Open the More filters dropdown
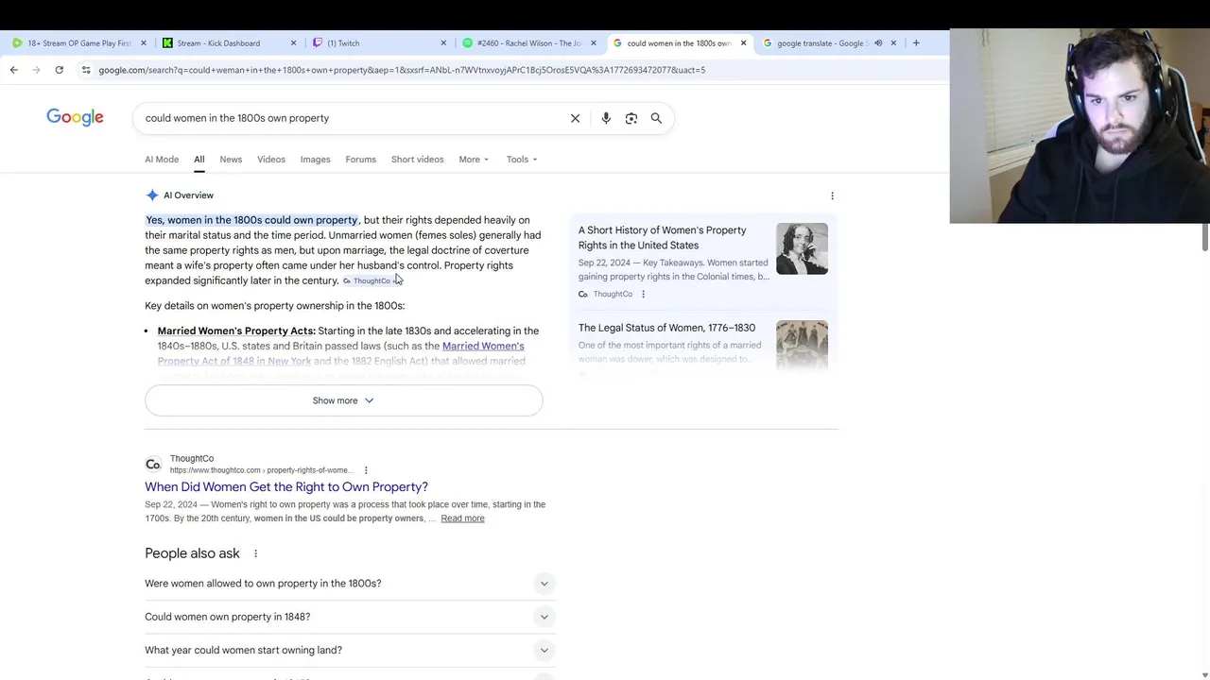 click(x=474, y=160)
